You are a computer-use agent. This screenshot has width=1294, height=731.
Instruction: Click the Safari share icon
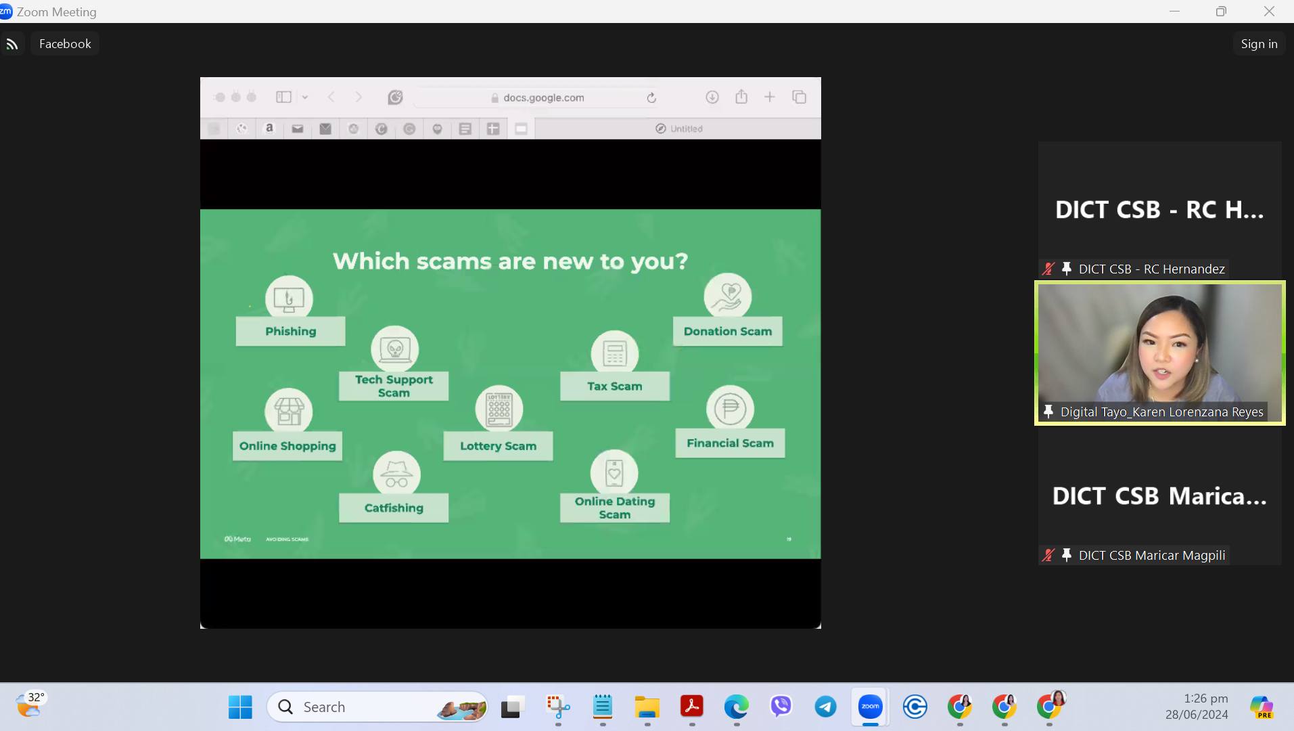pyautogui.click(x=741, y=97)
